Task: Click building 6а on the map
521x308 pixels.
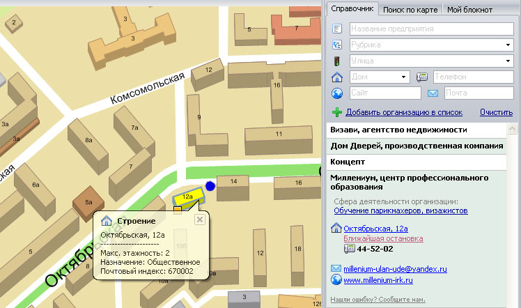Action: [x=36, y=191]
